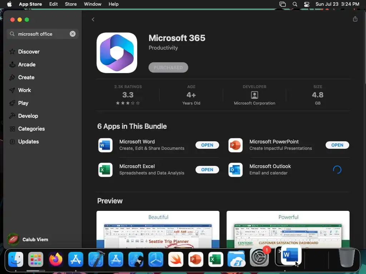Viewport: 366px width, 274px height.
Task: Open the Window menu
Action: 93,4
